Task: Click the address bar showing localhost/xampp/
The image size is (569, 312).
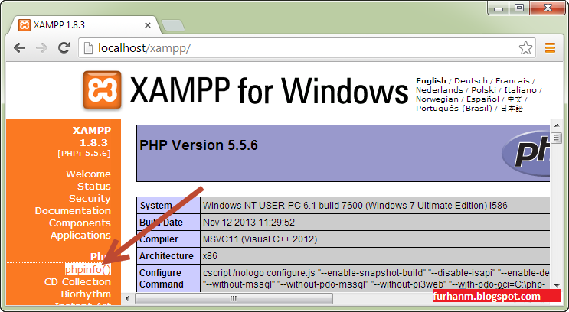Action: point(306,48)
